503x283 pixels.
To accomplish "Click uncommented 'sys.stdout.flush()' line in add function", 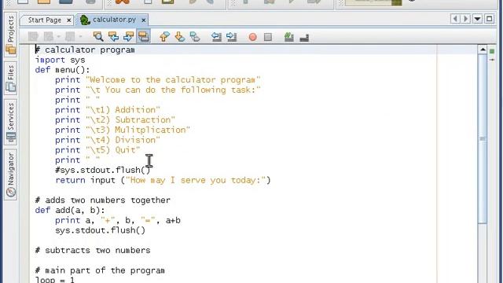I will tap(100, 230).
